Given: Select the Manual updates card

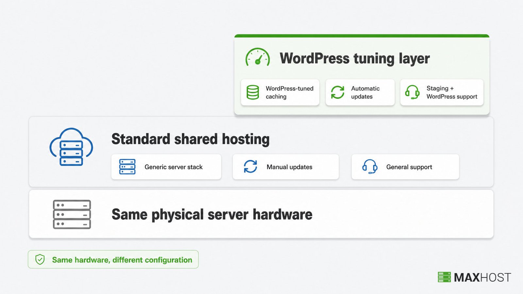Looking at the screenshot, I should tap(286, 167).
